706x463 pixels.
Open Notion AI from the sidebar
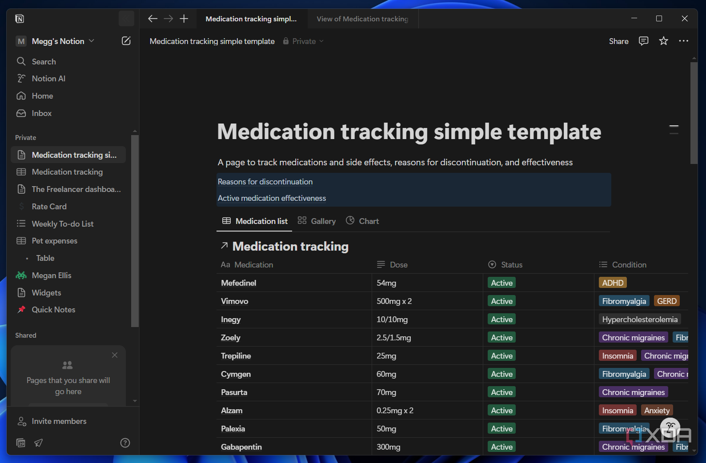click(x=68, y=79)
